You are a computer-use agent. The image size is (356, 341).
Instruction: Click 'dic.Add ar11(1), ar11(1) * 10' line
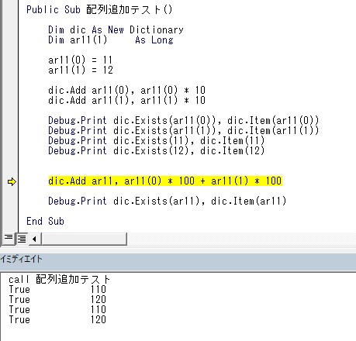126,101
